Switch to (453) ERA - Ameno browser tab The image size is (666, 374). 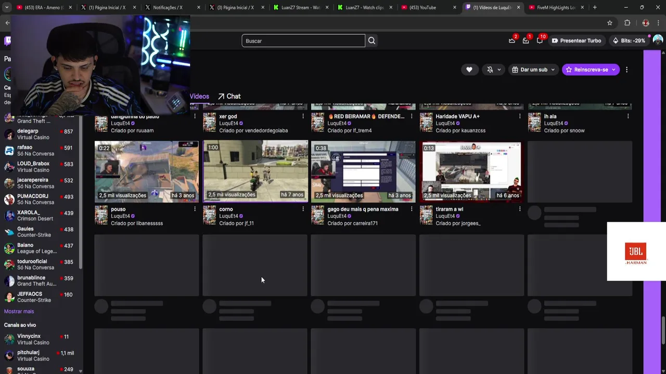pyautogui.click(x=44, y=7)
